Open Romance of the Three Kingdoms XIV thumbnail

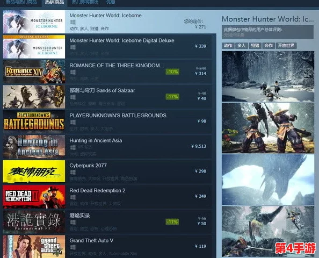click(34, 71)
